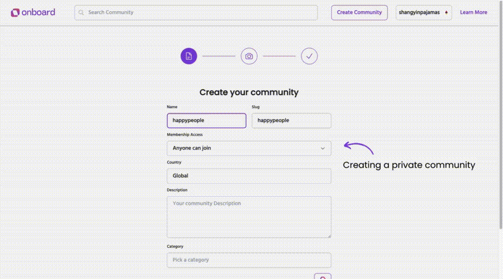The width and height of the screenshot is (503, 279).
Task: Click the Name field containing happypeople
Action: coord(206,120)
